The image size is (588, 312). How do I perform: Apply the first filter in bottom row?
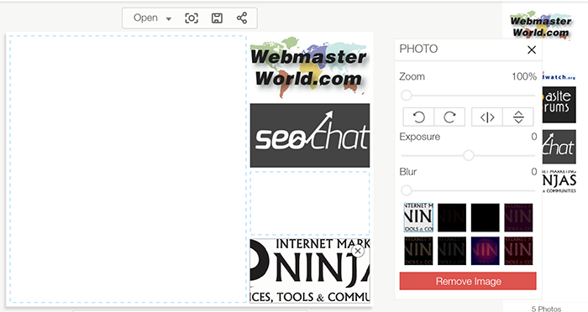tap(418, 251)
